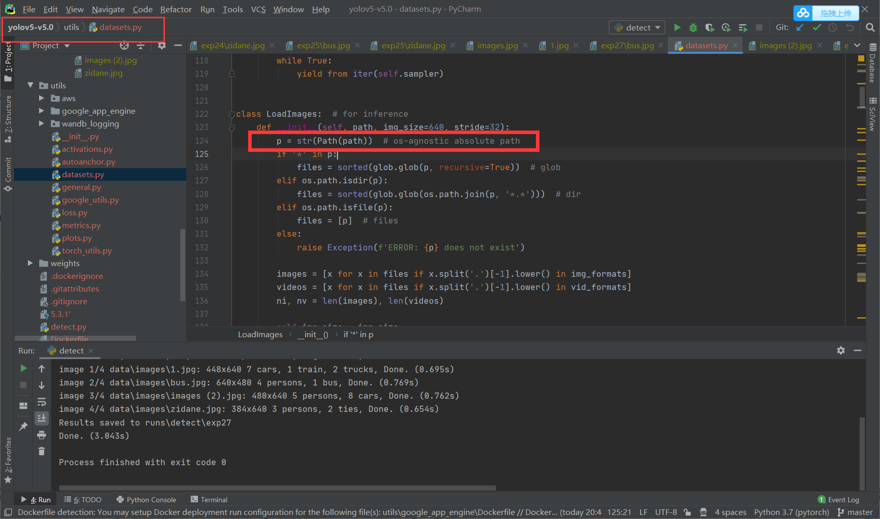Open the Refactor menu

tap(176, 9)
